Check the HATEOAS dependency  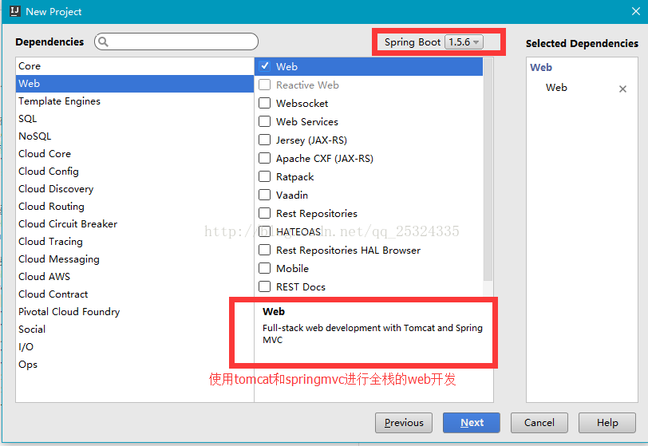coord(264,231)
